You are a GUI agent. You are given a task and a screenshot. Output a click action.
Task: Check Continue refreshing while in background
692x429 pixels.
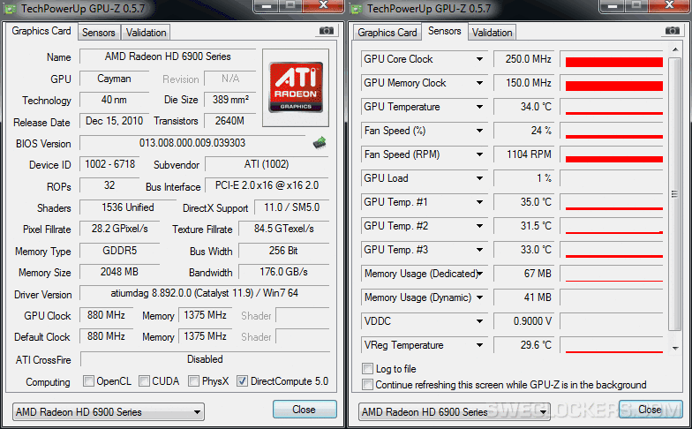(367, 385)
